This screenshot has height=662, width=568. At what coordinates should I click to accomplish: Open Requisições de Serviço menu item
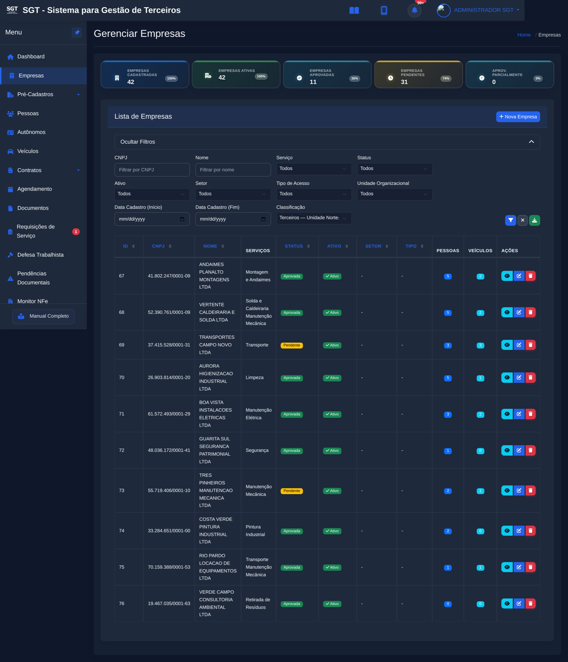tap(43, 231)
